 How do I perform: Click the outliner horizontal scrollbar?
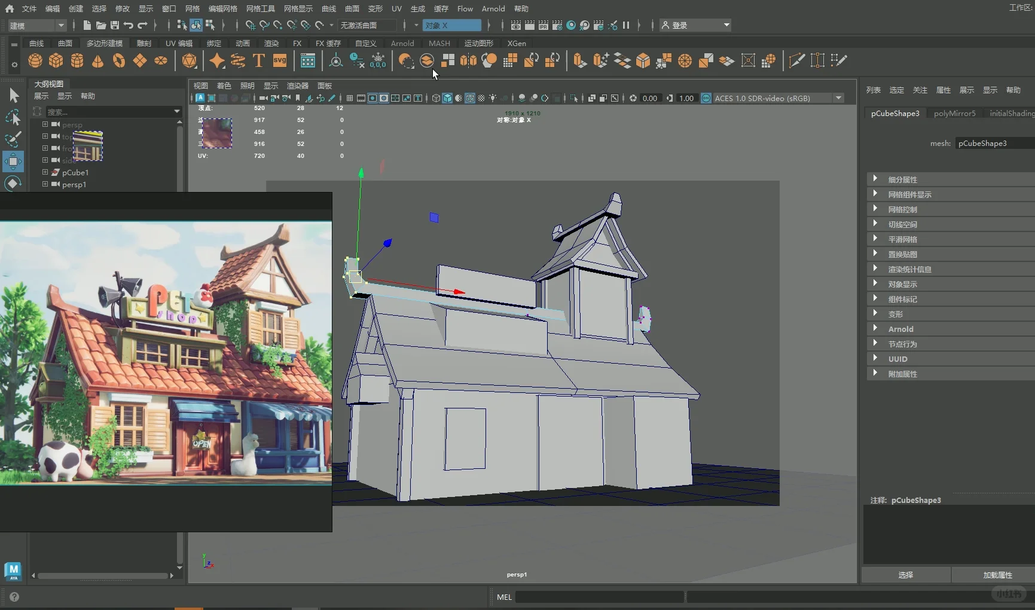[x=102, y=575]
